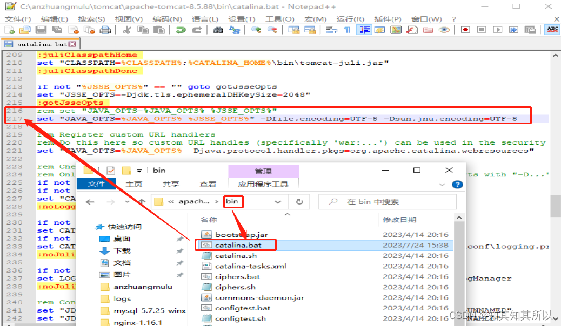Close the catalina.bat tab with its X
Image resolution: width=561 pixels, height=326 pixels.
tap(72, 44)
